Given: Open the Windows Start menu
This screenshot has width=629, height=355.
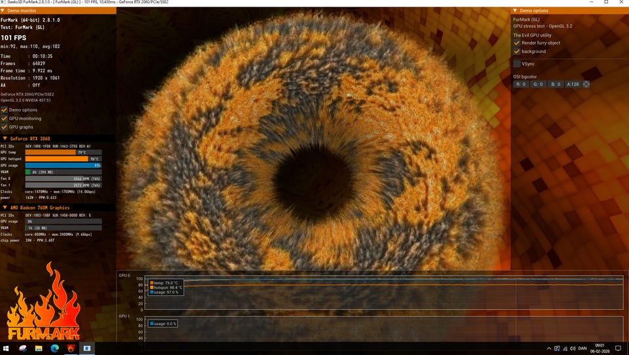Looking at the screenshot, I should click(6, 348).
